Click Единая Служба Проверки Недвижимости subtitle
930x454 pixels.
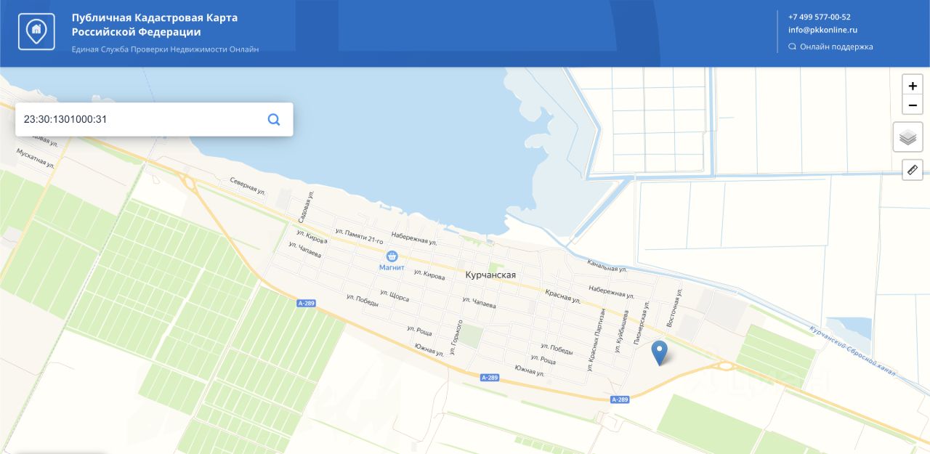(165, 49)
